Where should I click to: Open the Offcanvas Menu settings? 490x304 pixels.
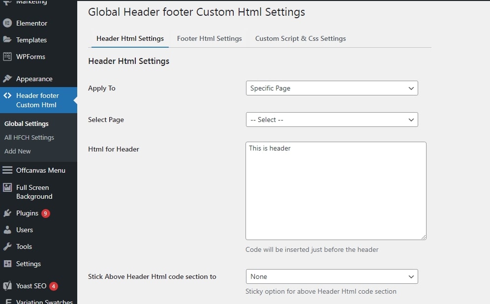[x=36, y=170]
